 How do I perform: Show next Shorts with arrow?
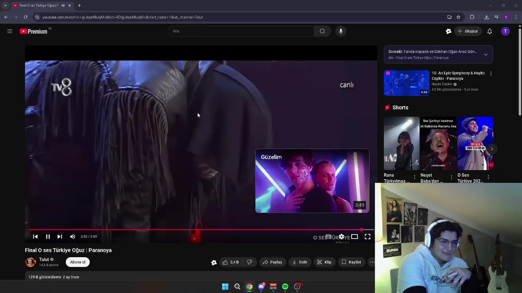tap(492, 149)
